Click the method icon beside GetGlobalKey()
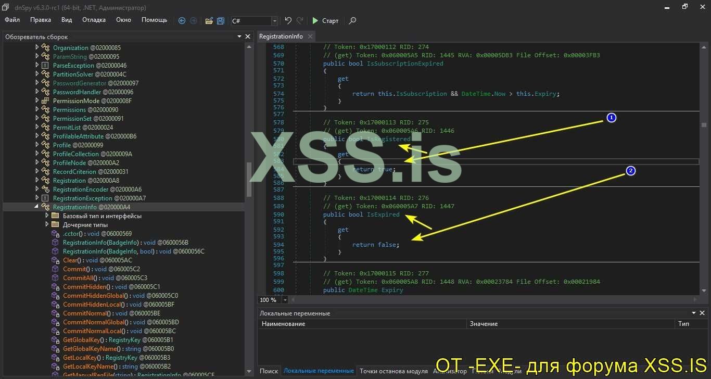The width and height of the screenshot is (711, 379). coord(55,340)
